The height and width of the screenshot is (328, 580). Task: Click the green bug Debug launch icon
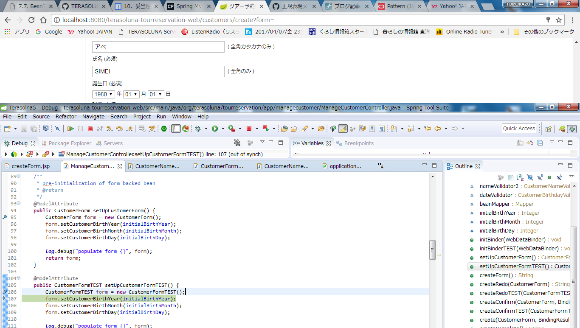tap(198, 129)
